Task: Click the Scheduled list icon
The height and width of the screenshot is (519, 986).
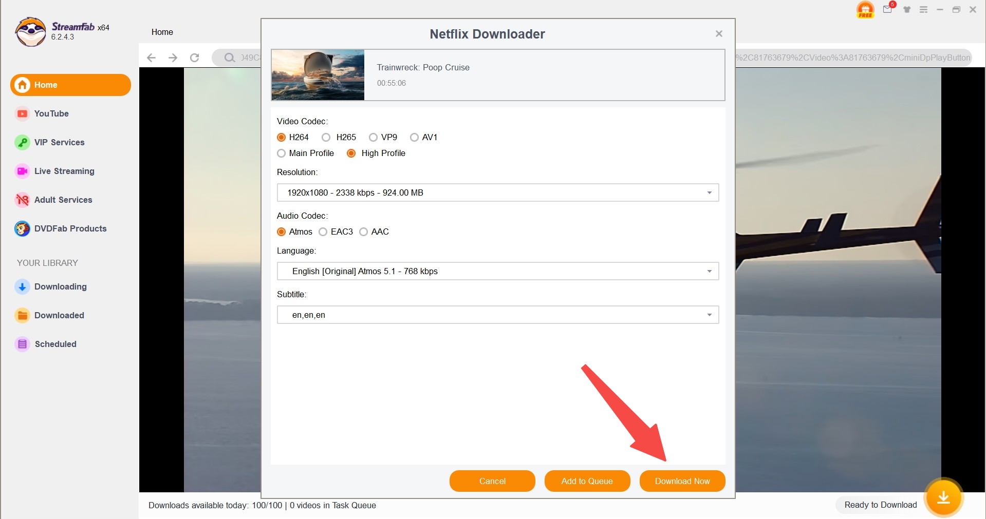Action: pos(22,344)
